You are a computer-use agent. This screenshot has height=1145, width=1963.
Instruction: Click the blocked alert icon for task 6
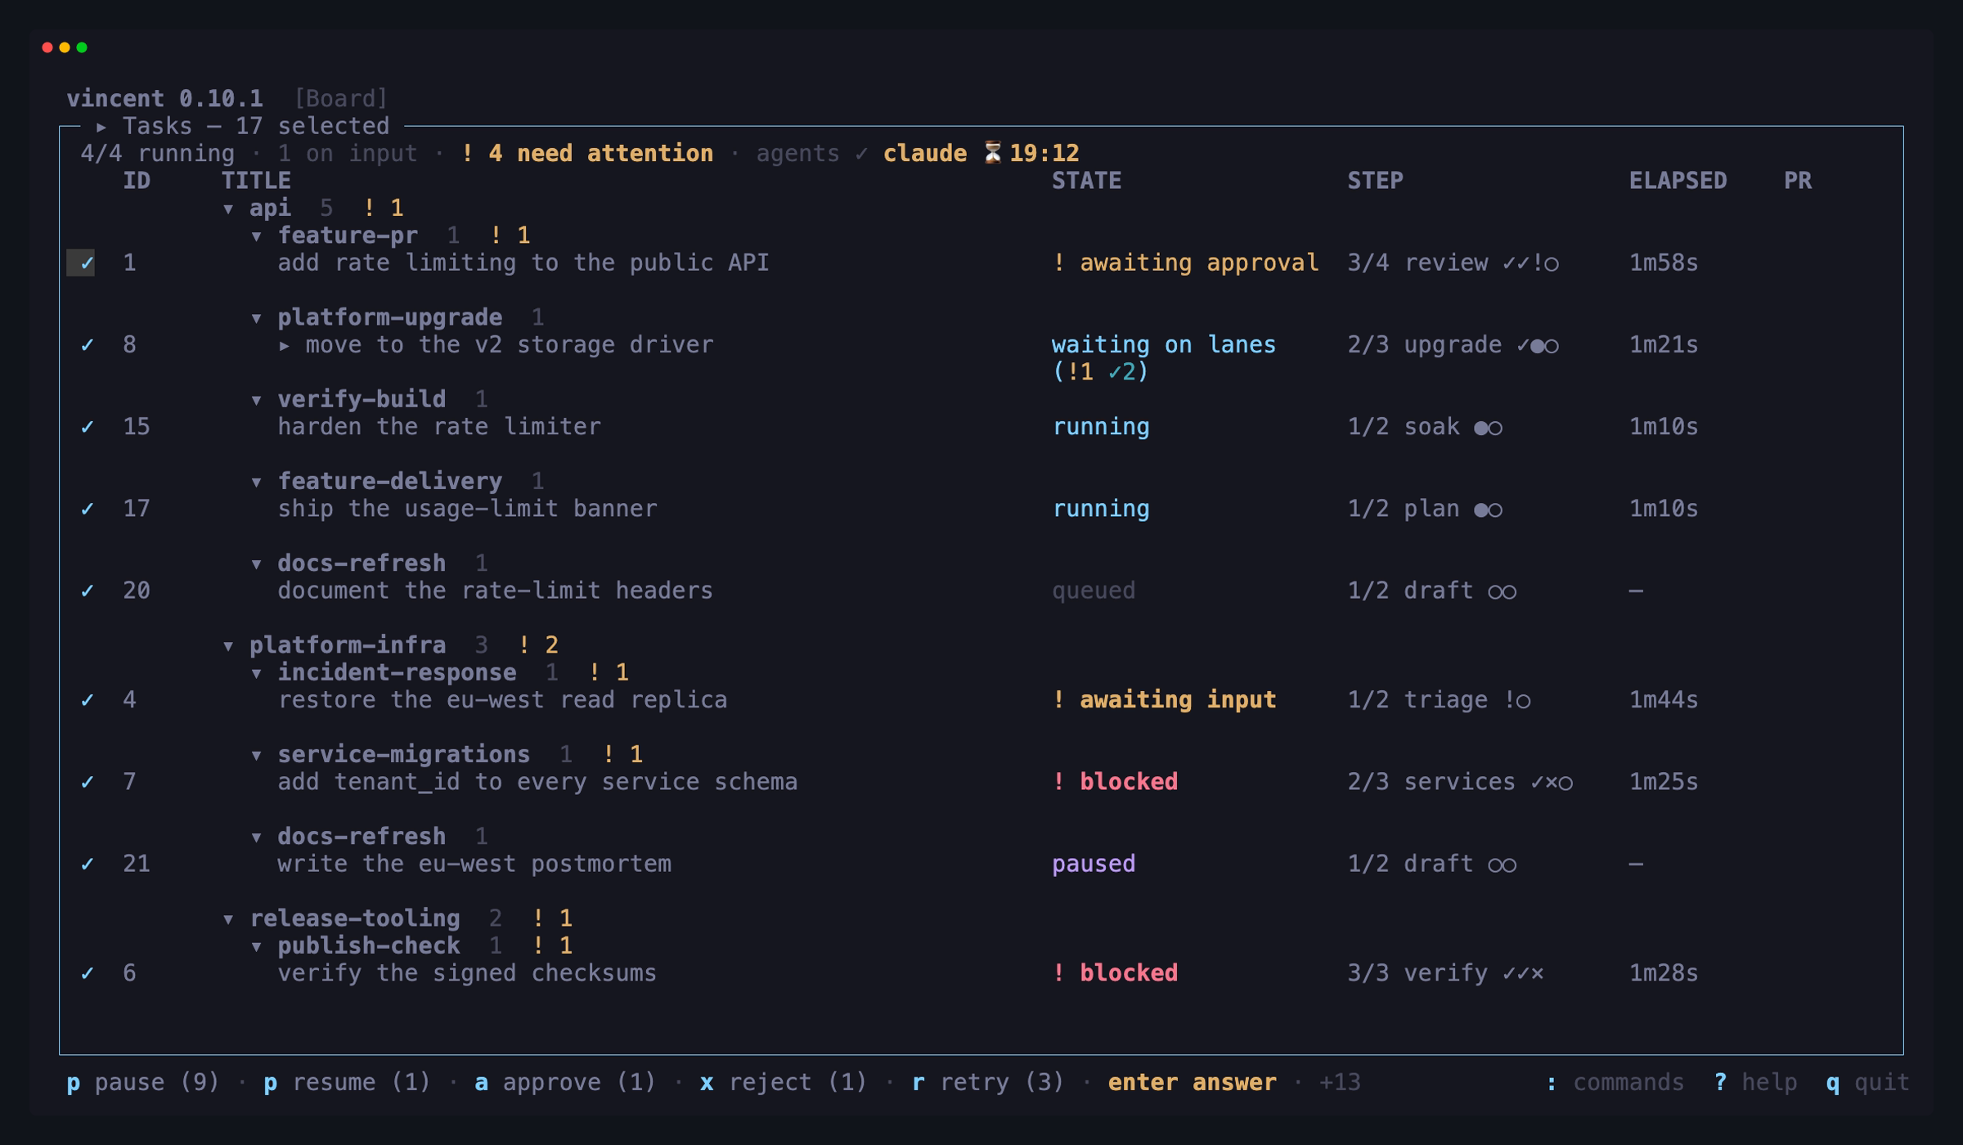(x=1059, y=972)
